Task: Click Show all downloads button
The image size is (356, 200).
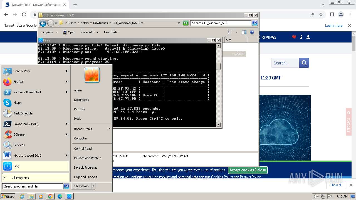Action: tap(336, 185)
